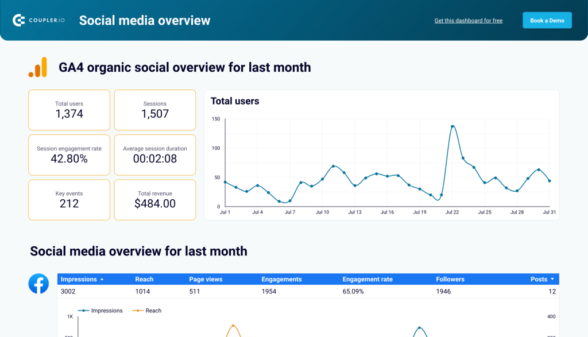
Task: Select the Total users metric card
Action: 69,110
